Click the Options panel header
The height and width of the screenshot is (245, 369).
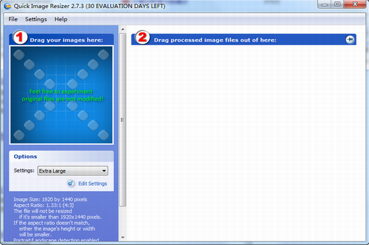pyautogui.click(x=62, y=156)
